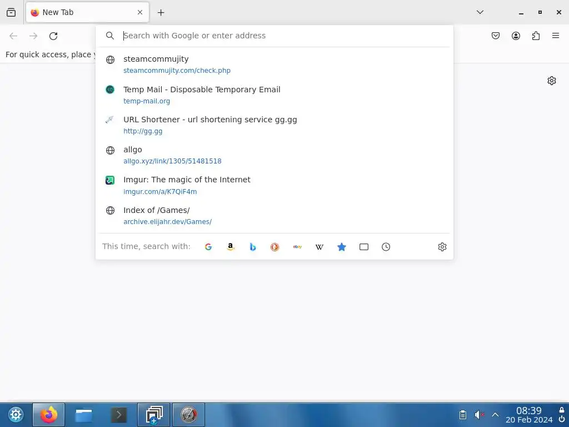Open steamcommujity.com/check.php URL
Screen dimensions: 569x427
177,71
